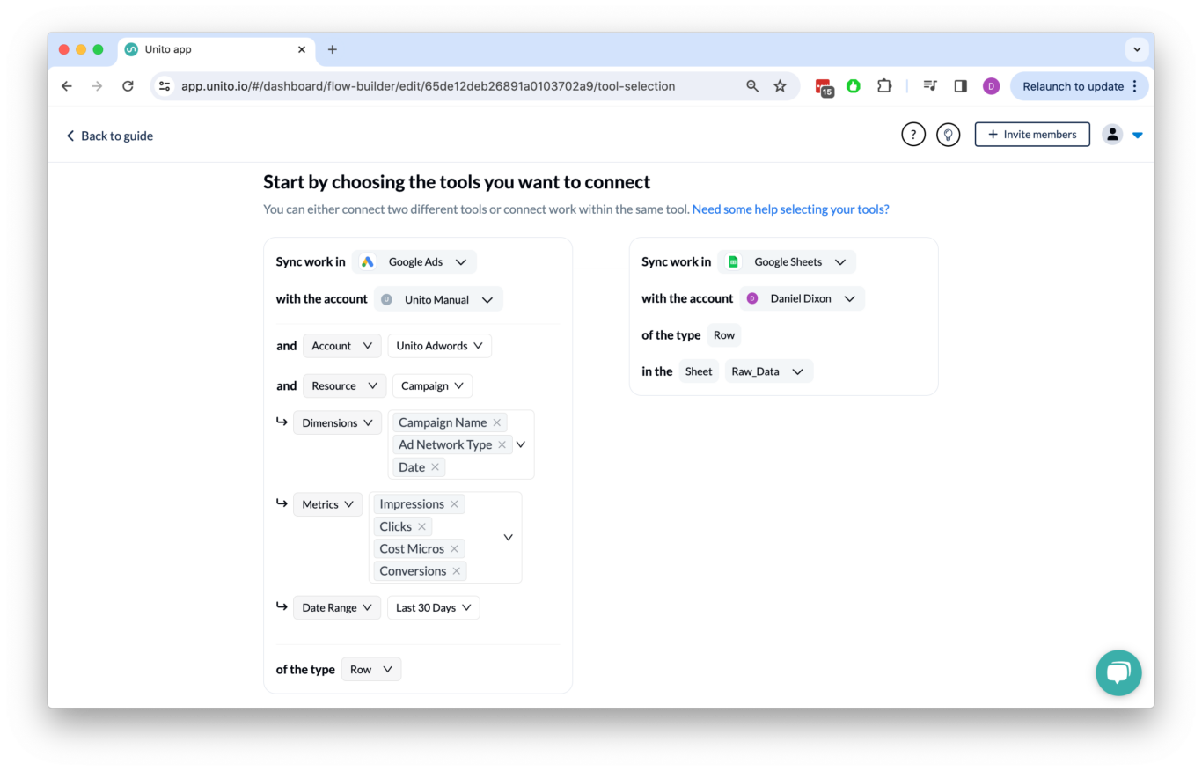Screen dimensions: 1202x771
Task: Open the Dimensions selector dropdown
Action: click(338, 422)
